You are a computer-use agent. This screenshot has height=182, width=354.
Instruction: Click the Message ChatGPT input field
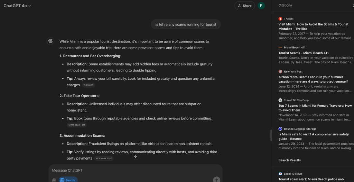(135, 170)
